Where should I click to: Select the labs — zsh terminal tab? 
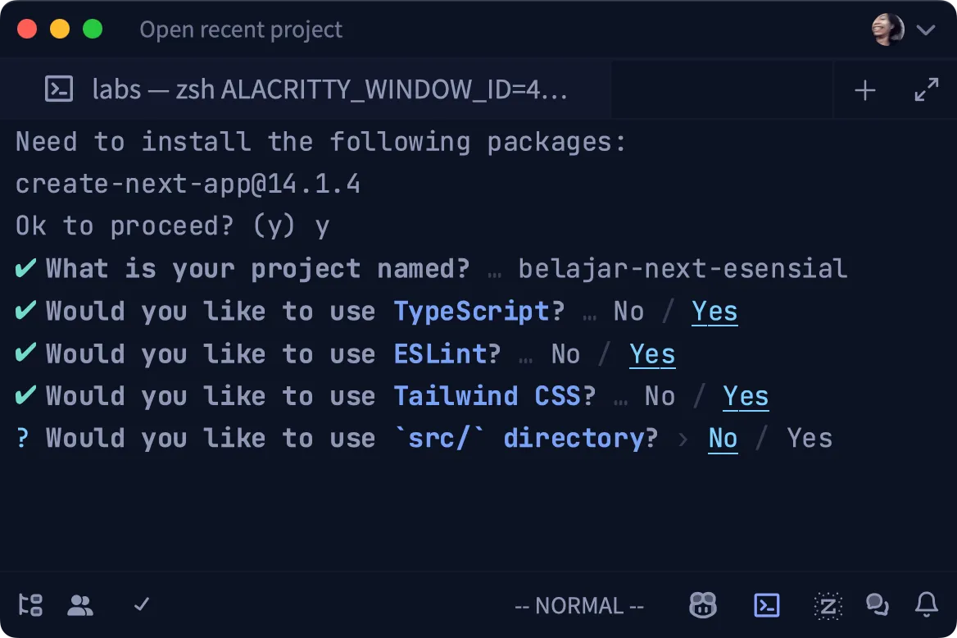point(328,89)
